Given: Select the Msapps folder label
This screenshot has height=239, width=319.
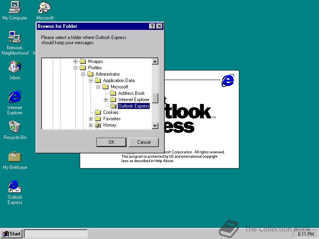Looking at the screenshot, I should [95, 61].
